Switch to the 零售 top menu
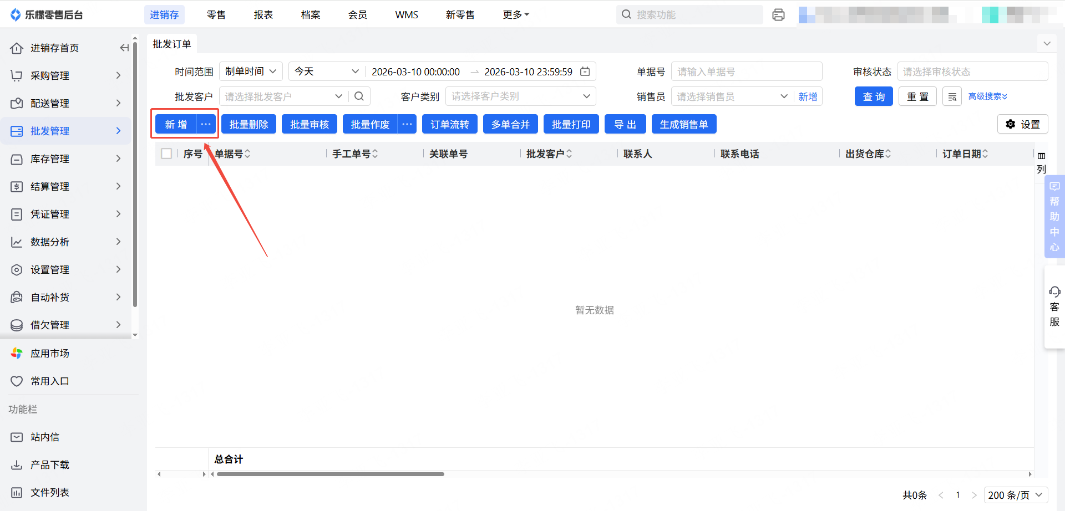The height and width of the screenshot is (511, 1065). tap(216, 15)
